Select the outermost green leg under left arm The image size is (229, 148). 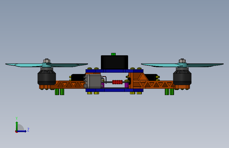pos(57,92)
